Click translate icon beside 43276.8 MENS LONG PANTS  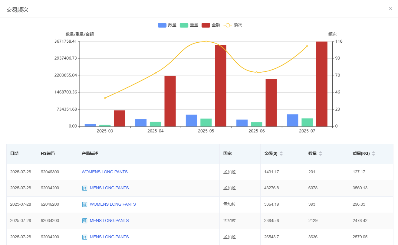[x=85, y=188]
